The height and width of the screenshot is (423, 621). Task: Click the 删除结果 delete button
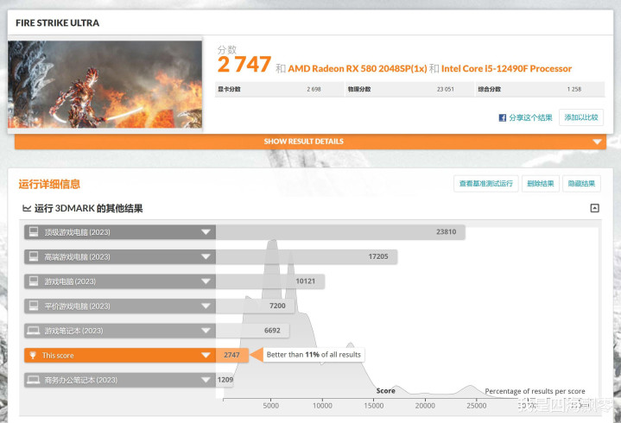tap(540, 184)
